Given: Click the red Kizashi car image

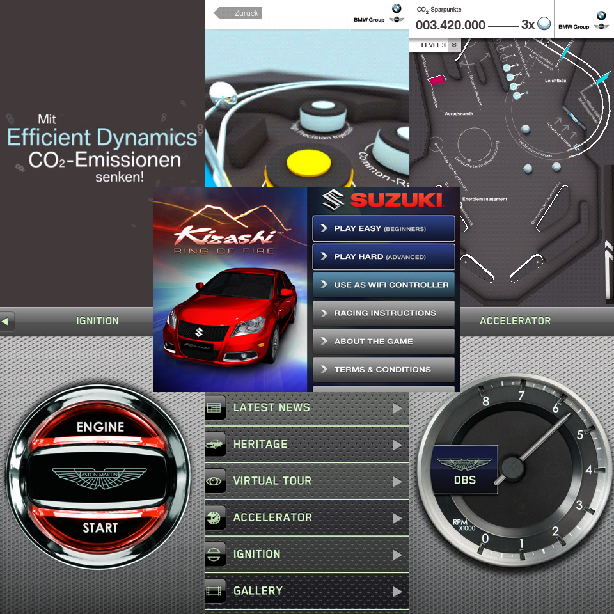Looking at the screenshot, I should (x=230, y=317).
